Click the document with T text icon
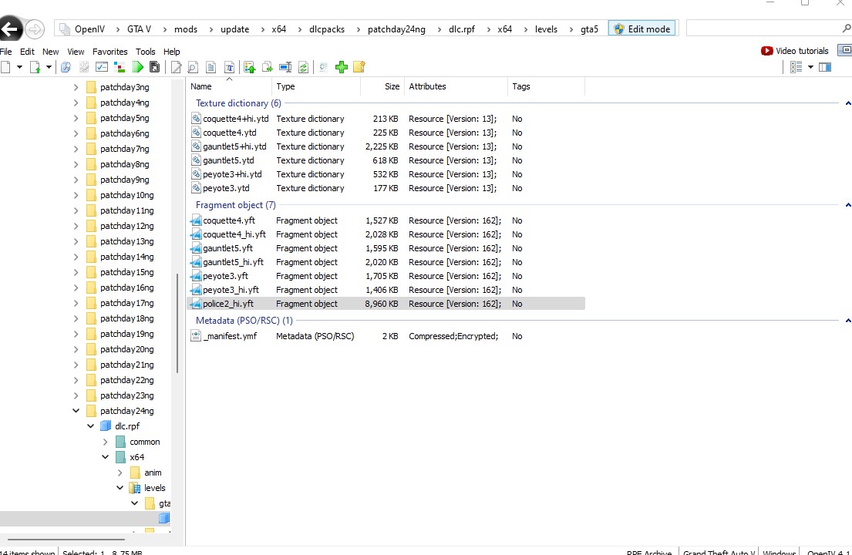The image size is (852, 555). (x=229, y=67)
